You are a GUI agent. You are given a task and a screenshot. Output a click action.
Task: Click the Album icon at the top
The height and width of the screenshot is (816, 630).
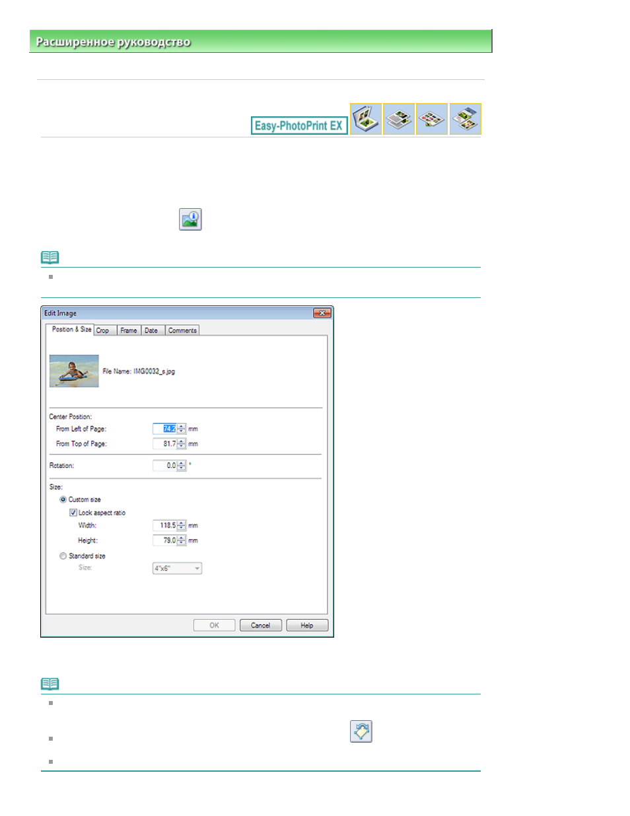(366, 119)
